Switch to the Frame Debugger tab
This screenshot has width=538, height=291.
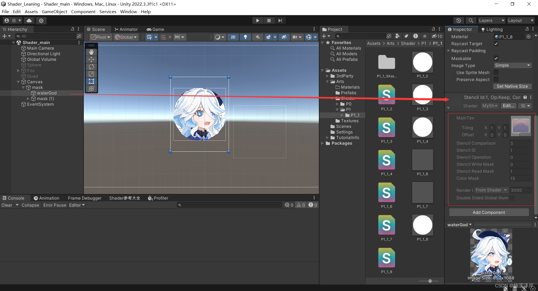click(x=85, y=198)
